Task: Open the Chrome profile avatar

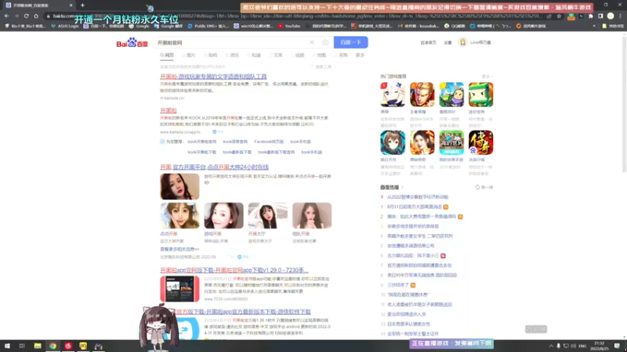Action: pos(611,16)
